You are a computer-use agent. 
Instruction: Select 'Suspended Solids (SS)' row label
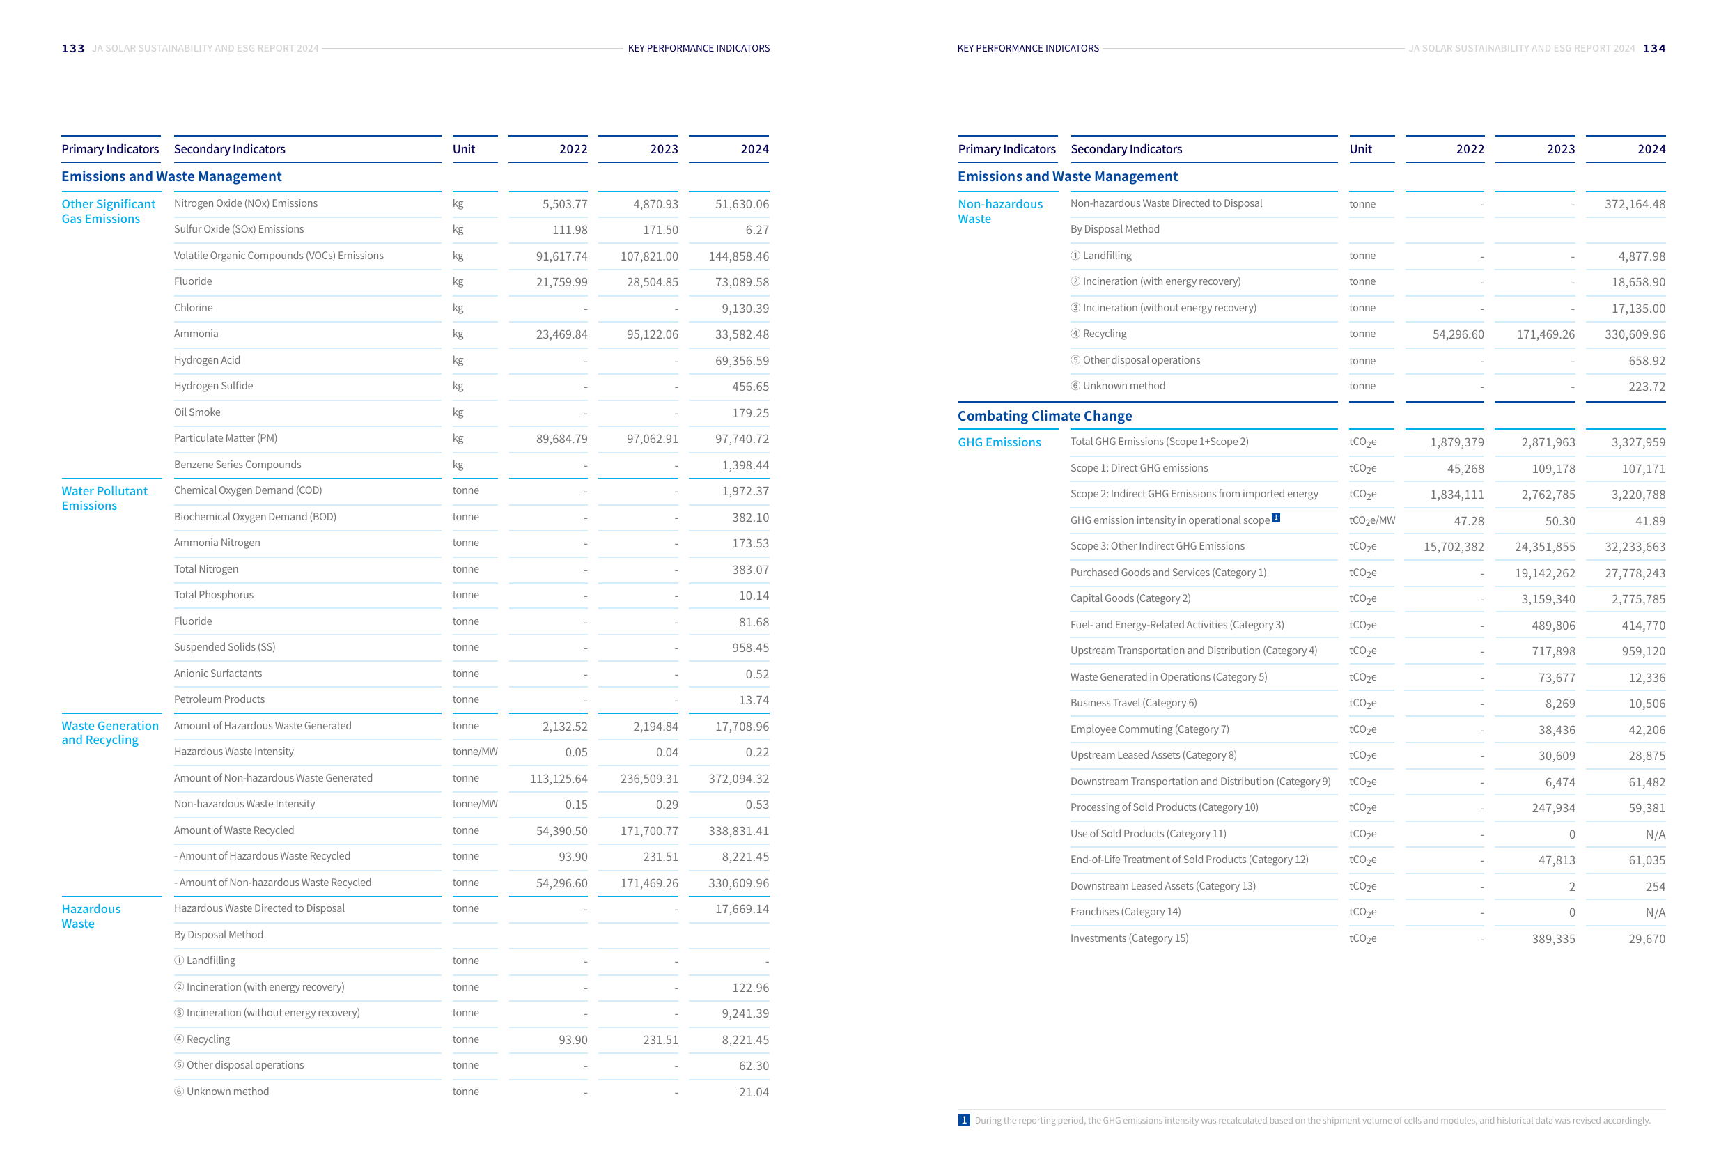pos(224,647)
